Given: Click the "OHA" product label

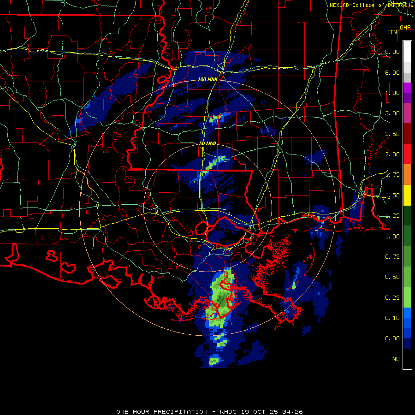Looking at the screenshot, I should click(x=405, y=27).
